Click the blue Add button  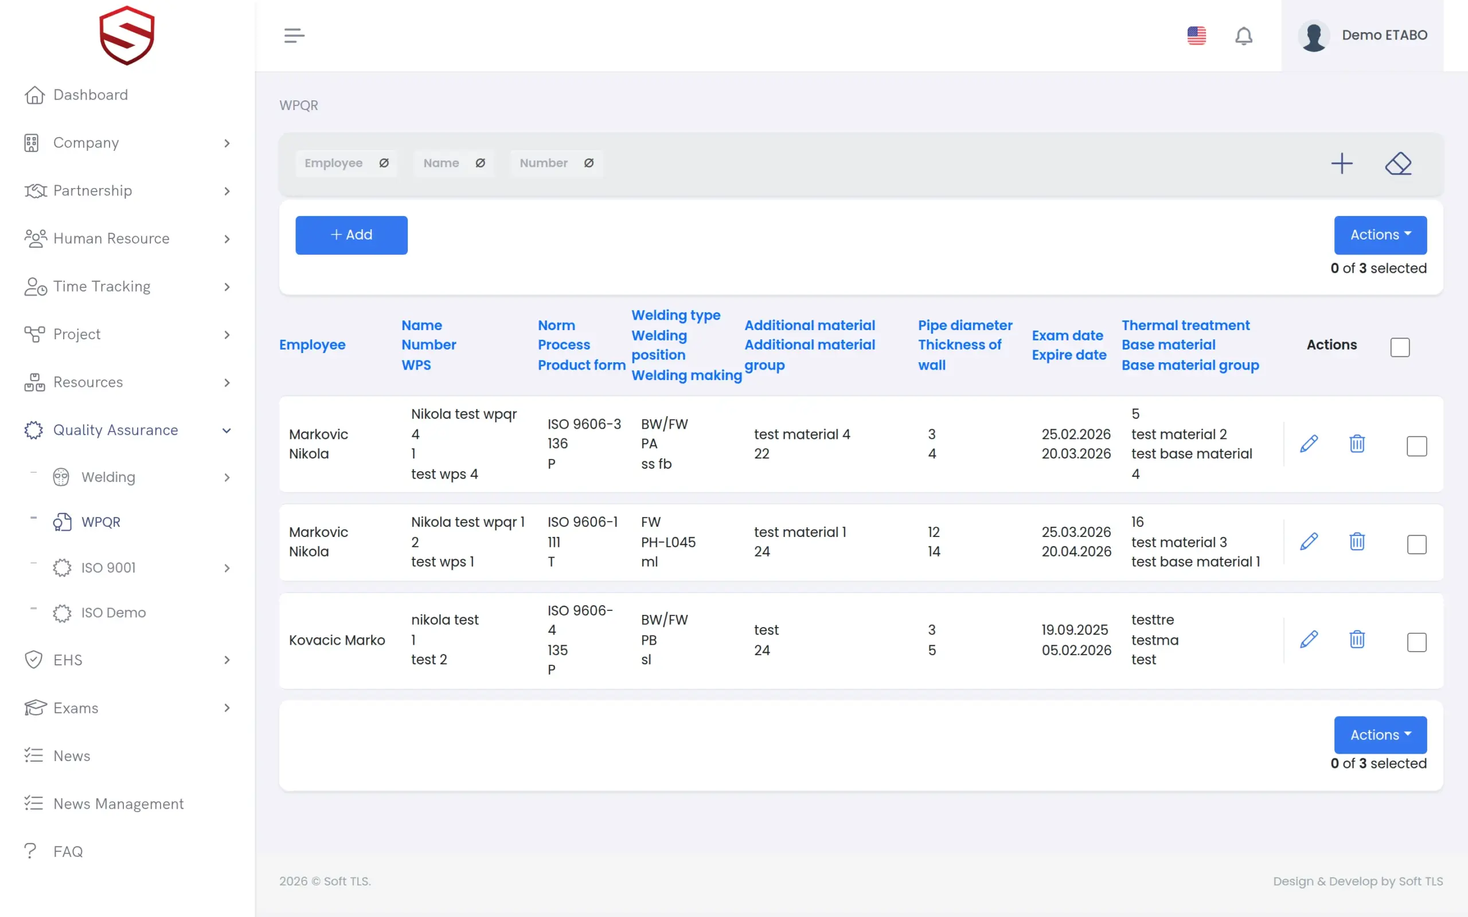pos(351,235)
